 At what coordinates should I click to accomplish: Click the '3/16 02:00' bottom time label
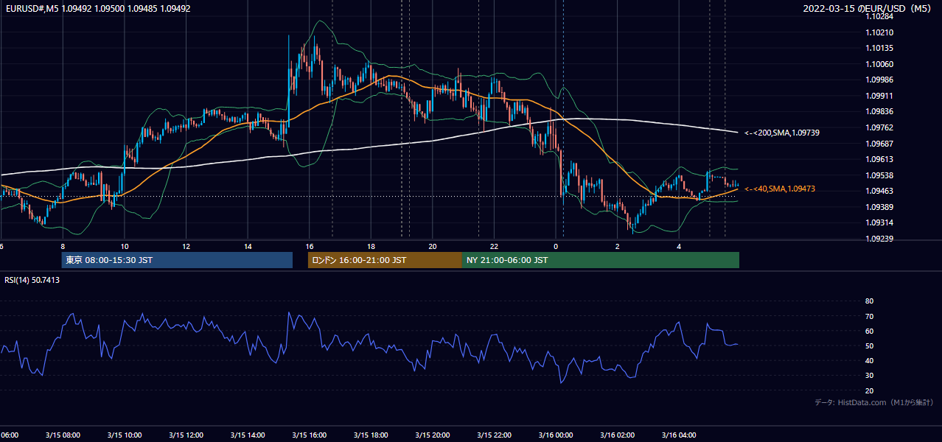(x=618, y=435)
